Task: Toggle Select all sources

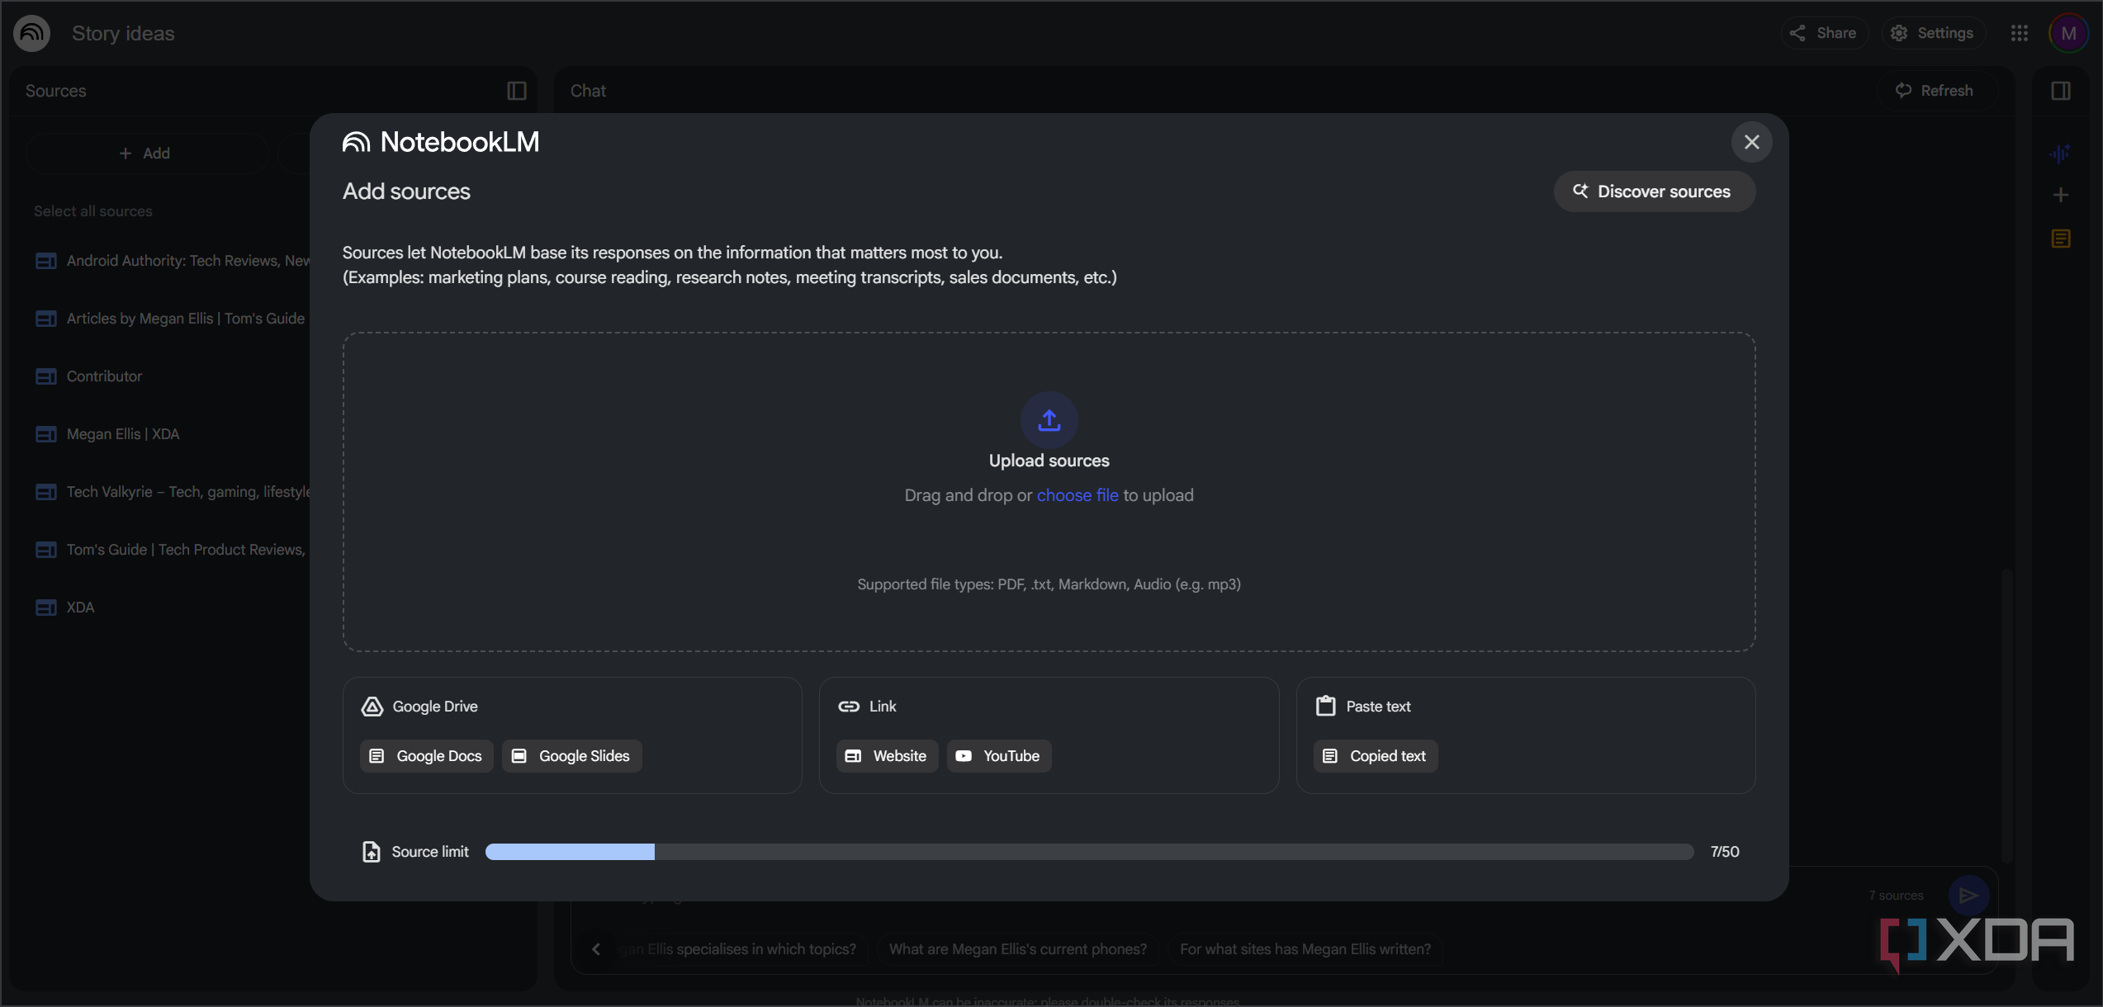Action: pyautogui.click(x=93, y=211)
